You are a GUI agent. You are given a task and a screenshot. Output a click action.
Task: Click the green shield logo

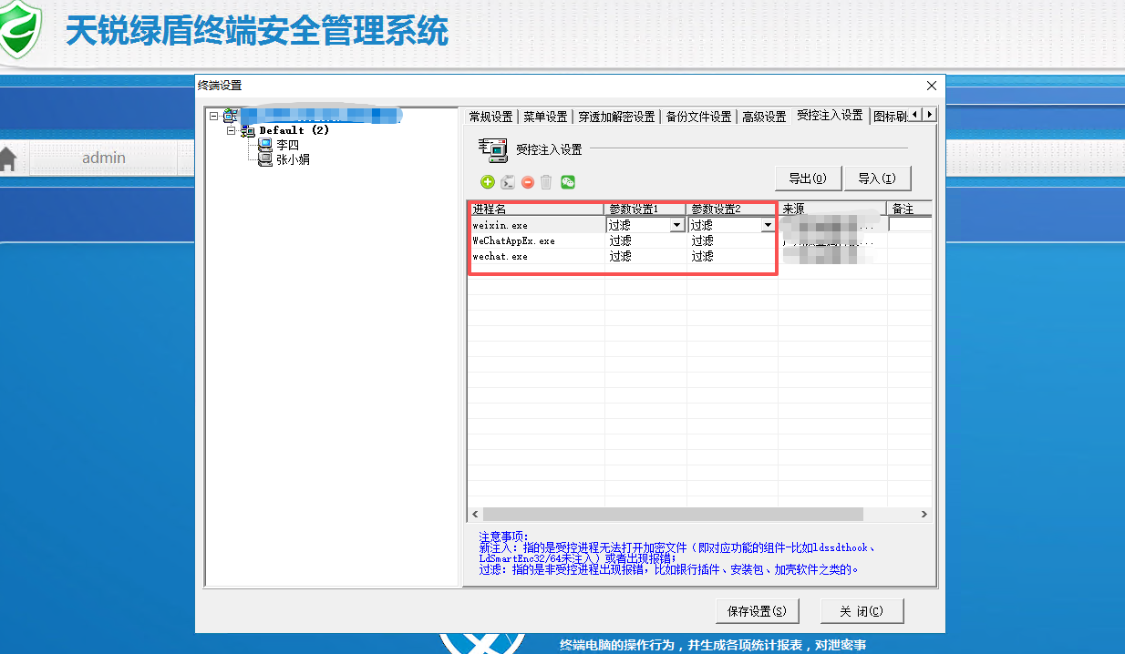click(x=18, y=29)
